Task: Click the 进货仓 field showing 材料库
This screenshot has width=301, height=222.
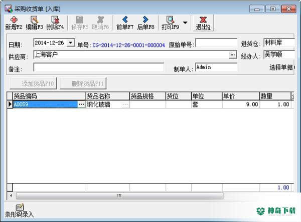Action: [279, 42]
